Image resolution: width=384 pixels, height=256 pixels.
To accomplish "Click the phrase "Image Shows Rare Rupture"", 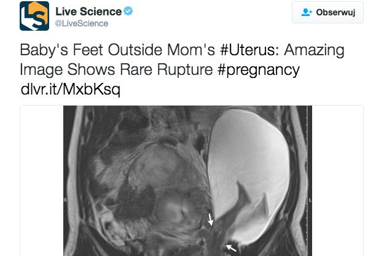I will pos(117,69).
